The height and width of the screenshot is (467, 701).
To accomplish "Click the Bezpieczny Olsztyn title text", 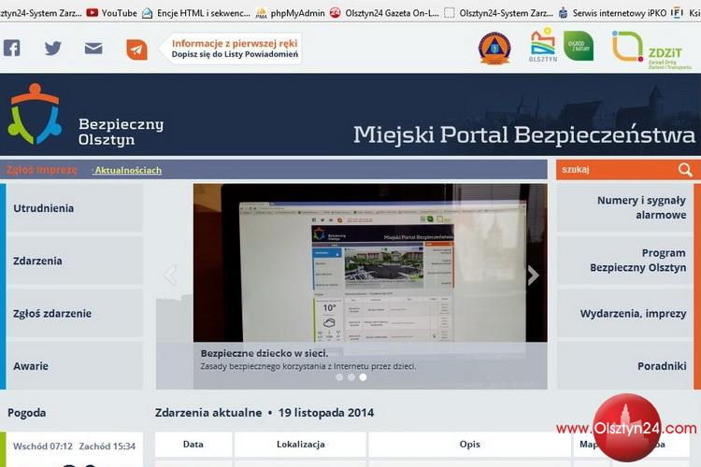I will coord(121,132).
